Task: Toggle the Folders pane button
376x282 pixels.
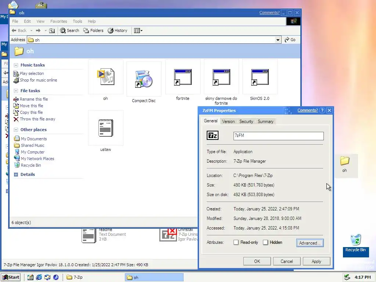Action: (93, 30)
